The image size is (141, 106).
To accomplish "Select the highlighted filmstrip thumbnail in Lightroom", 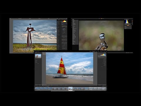I will 70,89.
